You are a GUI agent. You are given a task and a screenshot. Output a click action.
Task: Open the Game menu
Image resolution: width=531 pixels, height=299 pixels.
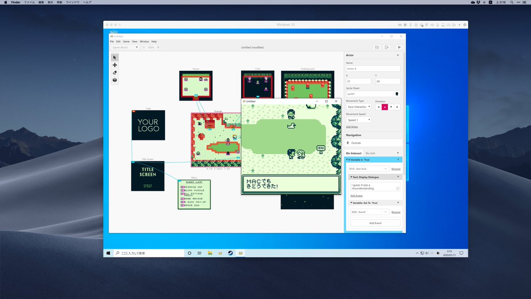126,42
